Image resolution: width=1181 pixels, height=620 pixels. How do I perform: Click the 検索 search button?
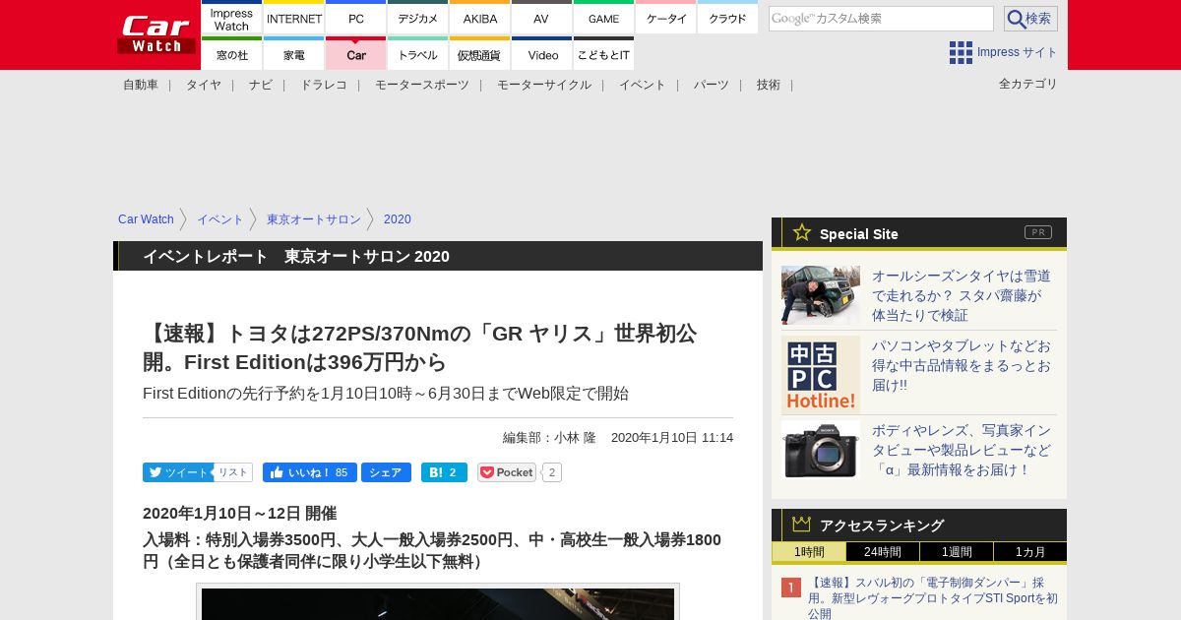1030,19
